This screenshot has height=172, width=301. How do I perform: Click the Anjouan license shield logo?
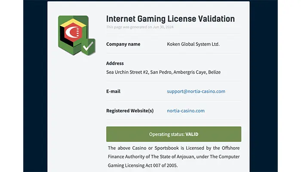[x=77, y=36]
